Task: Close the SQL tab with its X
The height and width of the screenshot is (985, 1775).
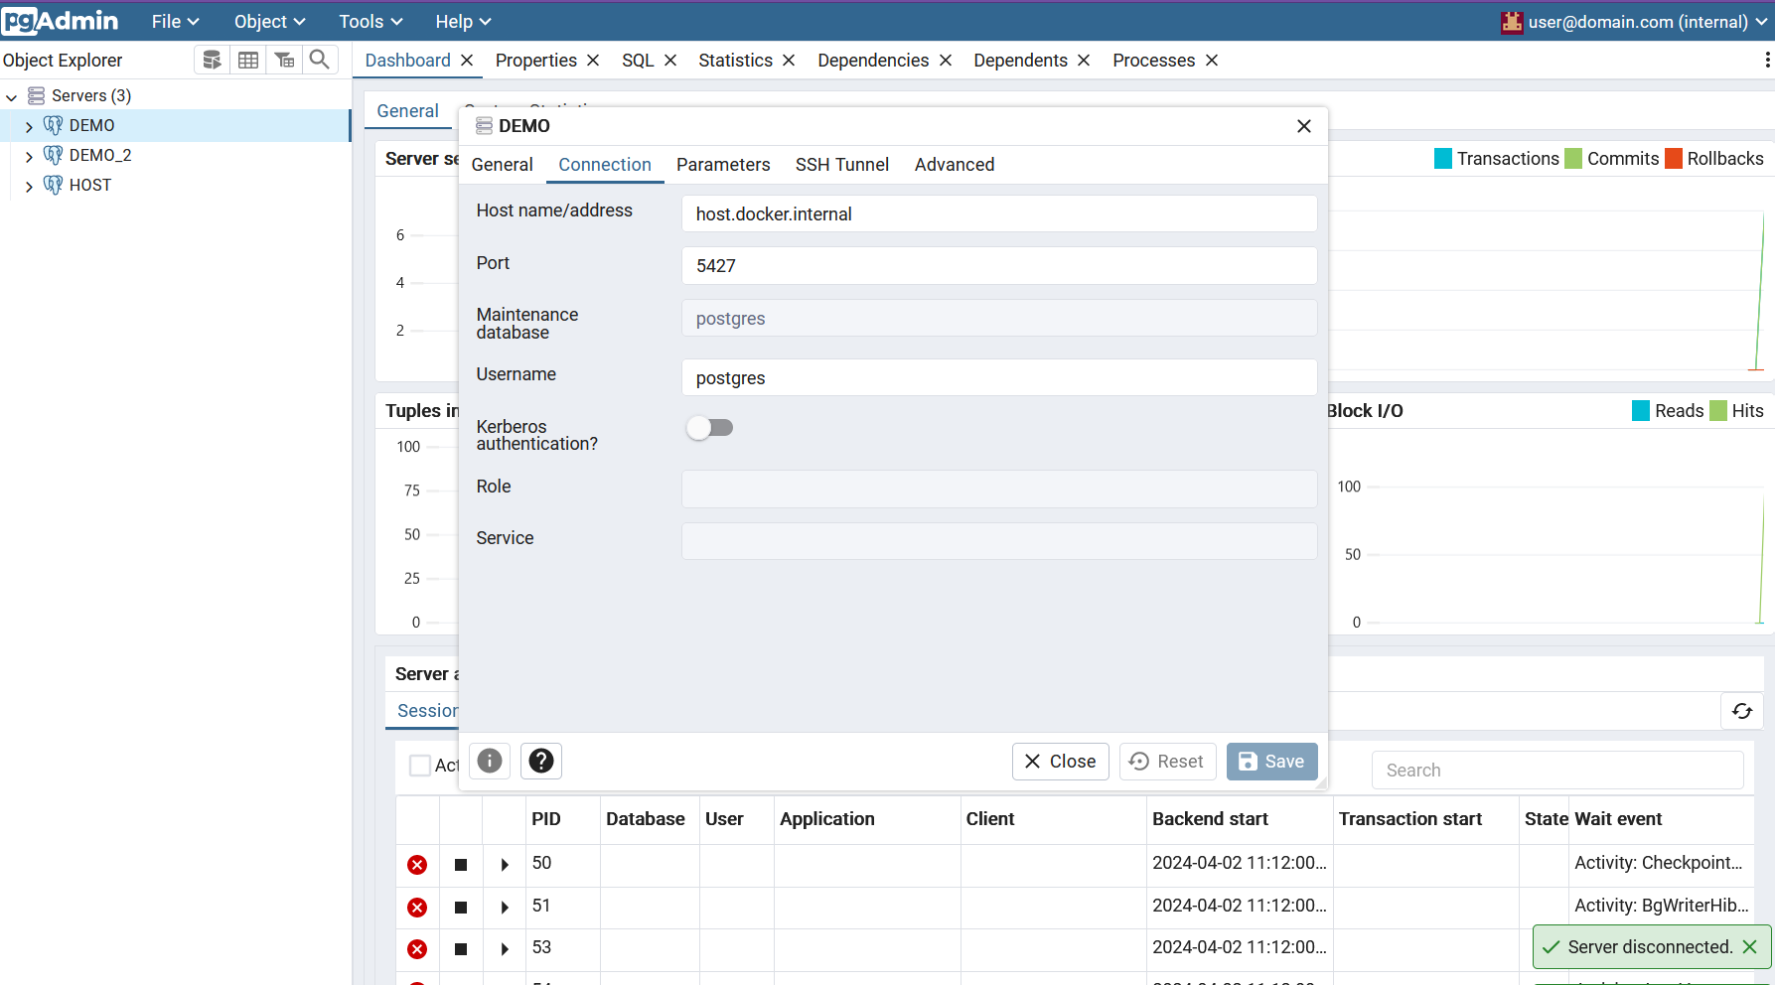Action: (670, 61)
